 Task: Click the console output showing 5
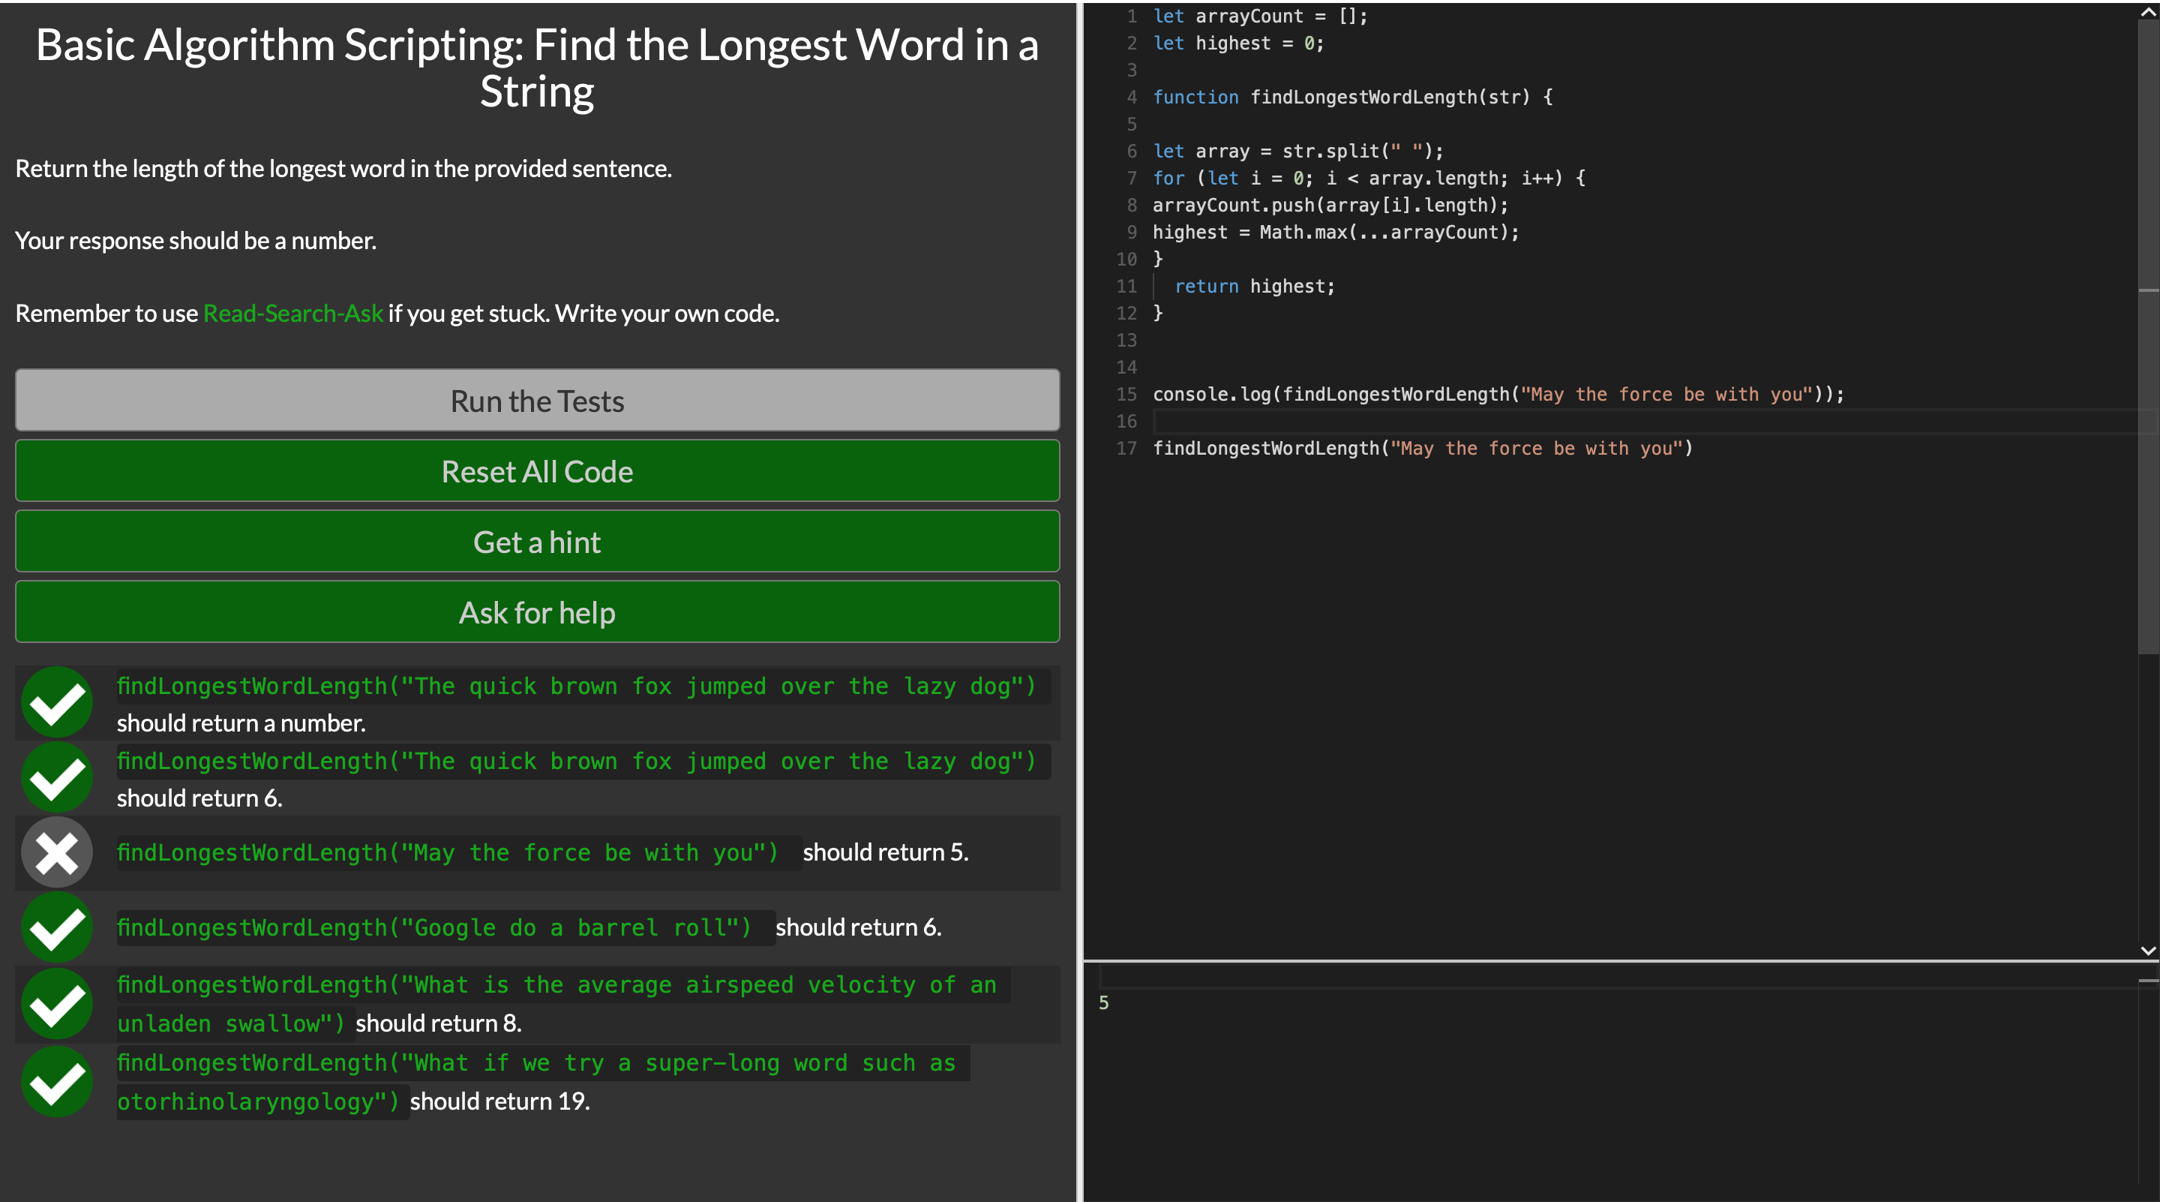(1103, 1002)
